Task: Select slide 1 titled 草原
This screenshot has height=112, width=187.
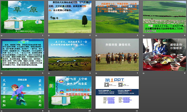Action: (22, 17)
